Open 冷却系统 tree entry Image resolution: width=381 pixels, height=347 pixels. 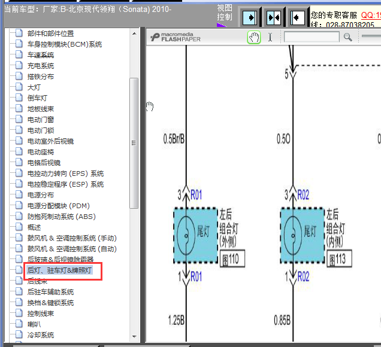pyautogui.click(x=41, y=335)
